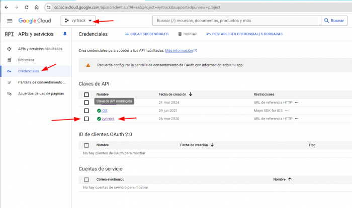This screenshot has width=352, height=208.
Task: Open the hamburger navigation menu
Action: [x=10, y=21]
